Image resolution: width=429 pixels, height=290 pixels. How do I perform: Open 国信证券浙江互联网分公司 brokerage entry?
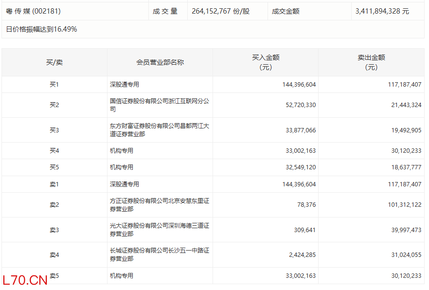160,105
